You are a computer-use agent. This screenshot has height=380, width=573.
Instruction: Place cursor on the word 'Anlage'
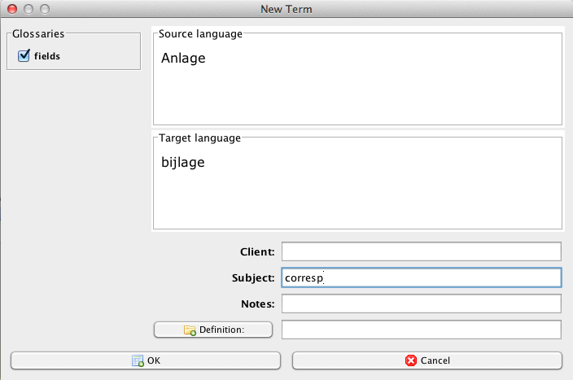coord(183,59)
